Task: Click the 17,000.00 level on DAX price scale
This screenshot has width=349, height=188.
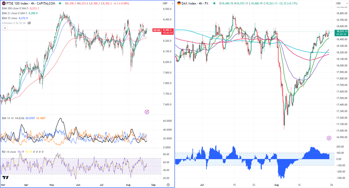Action: (342, 131)
